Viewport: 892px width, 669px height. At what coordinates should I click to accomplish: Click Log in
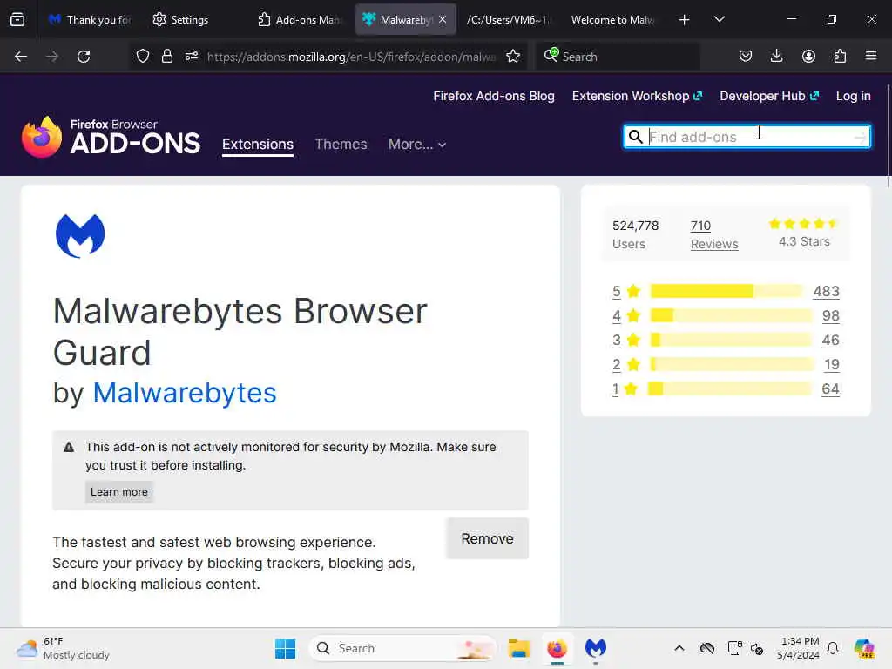pyautogui.click(x=853, y=96)
